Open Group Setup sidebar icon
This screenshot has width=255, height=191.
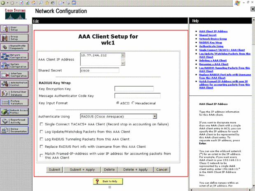[14, 38]
